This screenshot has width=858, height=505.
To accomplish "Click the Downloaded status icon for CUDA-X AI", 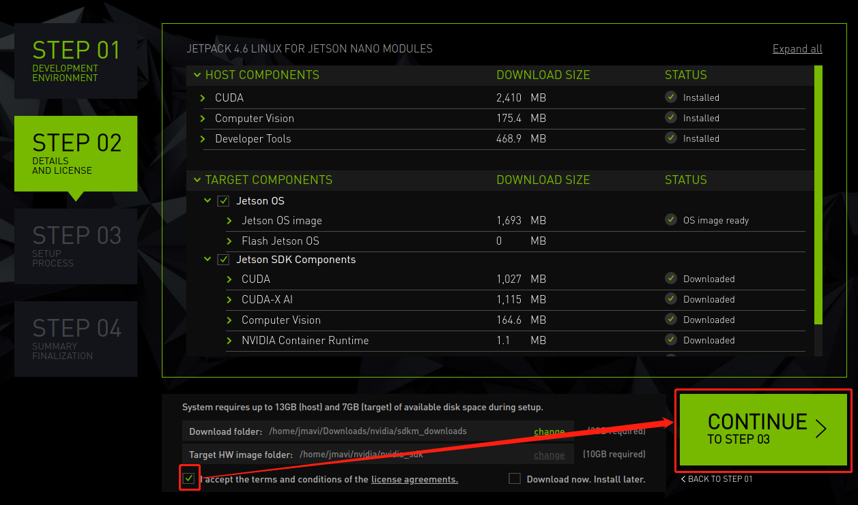I will click(671, 299).
